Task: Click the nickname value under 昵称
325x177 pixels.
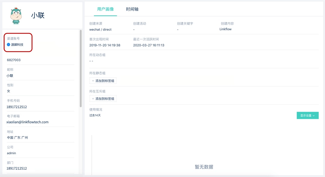Action: coord(10,76)
